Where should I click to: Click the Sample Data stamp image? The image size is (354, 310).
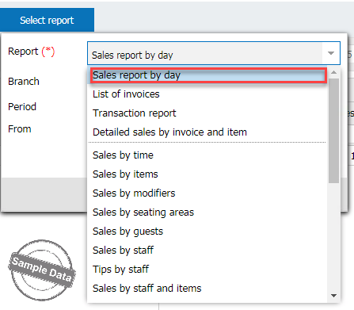(x=42, y=270)
